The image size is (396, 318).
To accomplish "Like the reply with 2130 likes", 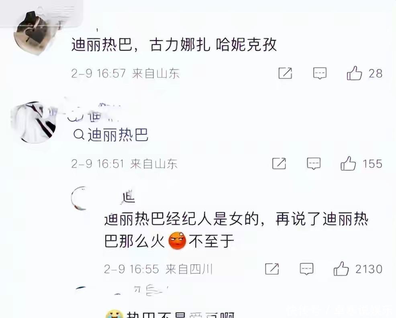I will click(341, 269).
